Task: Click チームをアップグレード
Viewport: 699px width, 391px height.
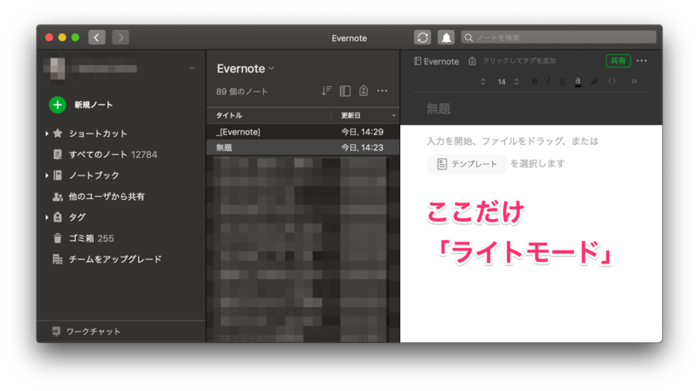Action: click(x=107, y=259)
